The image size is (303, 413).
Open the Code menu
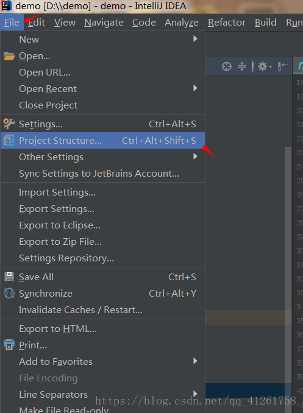[144, 23]
